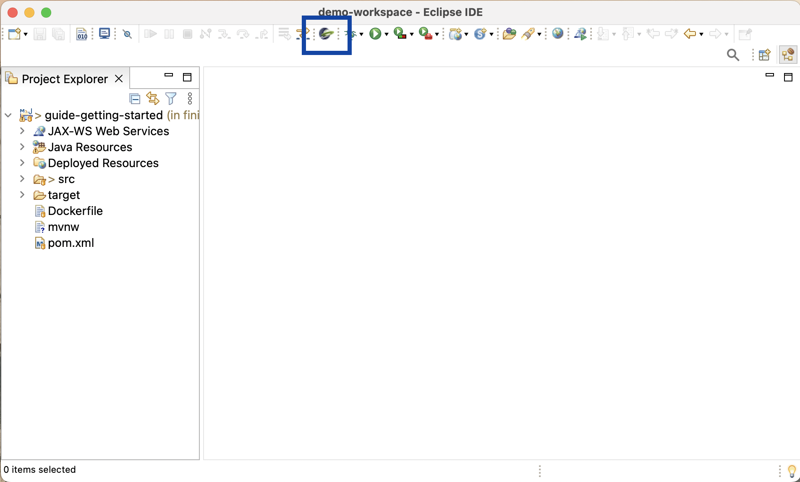
Task: Open the Liberty dashboard icon
Action: [x=326, y=34]
